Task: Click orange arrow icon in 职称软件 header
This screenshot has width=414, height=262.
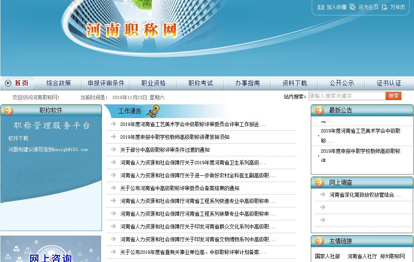Action: click(8, 111)
